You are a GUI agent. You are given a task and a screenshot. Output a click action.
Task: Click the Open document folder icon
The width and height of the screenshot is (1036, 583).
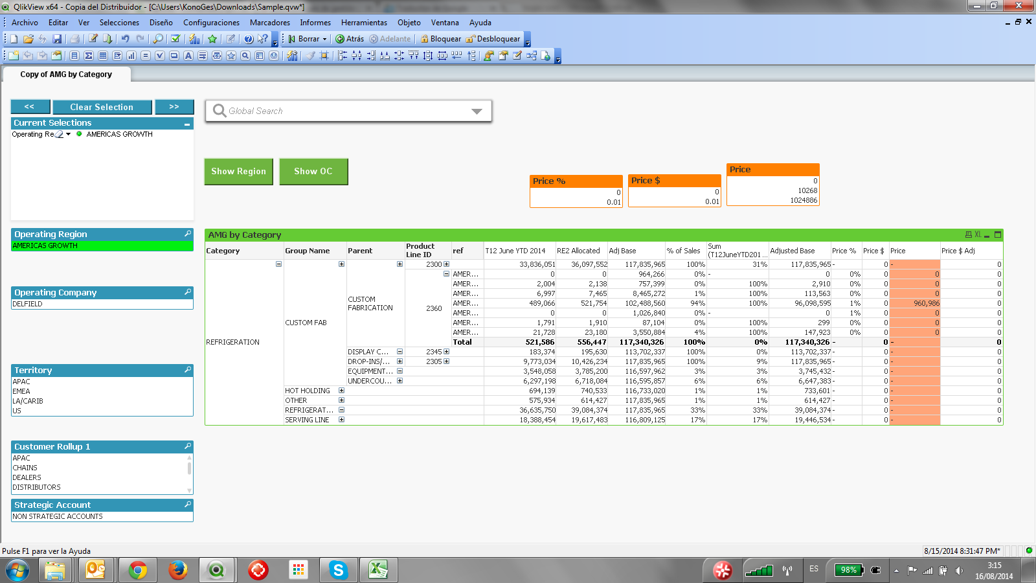(28, 39)
